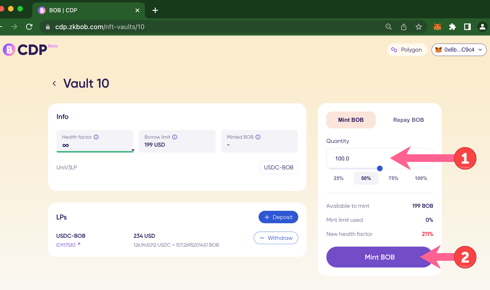Screen dimensions: 490x290
Task: Click the Health factor card
Action: tap(95, 141)
